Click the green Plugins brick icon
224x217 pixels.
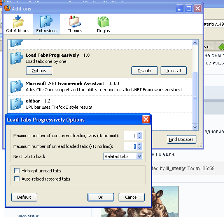pyautogui.click(x=103, y=22)
